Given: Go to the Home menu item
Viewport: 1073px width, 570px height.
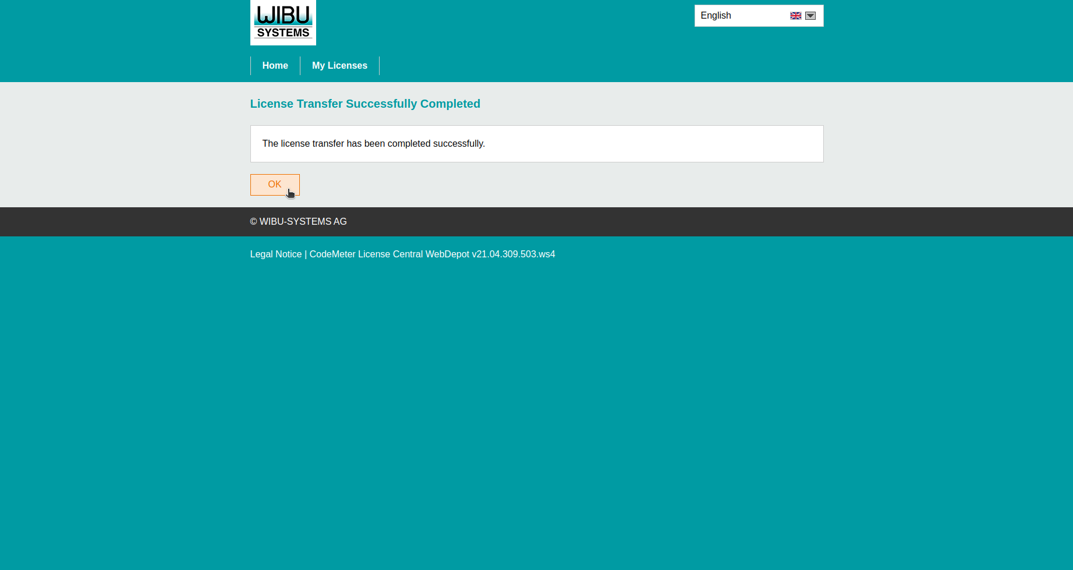Looking at the screenshot, I should (275, 66).
